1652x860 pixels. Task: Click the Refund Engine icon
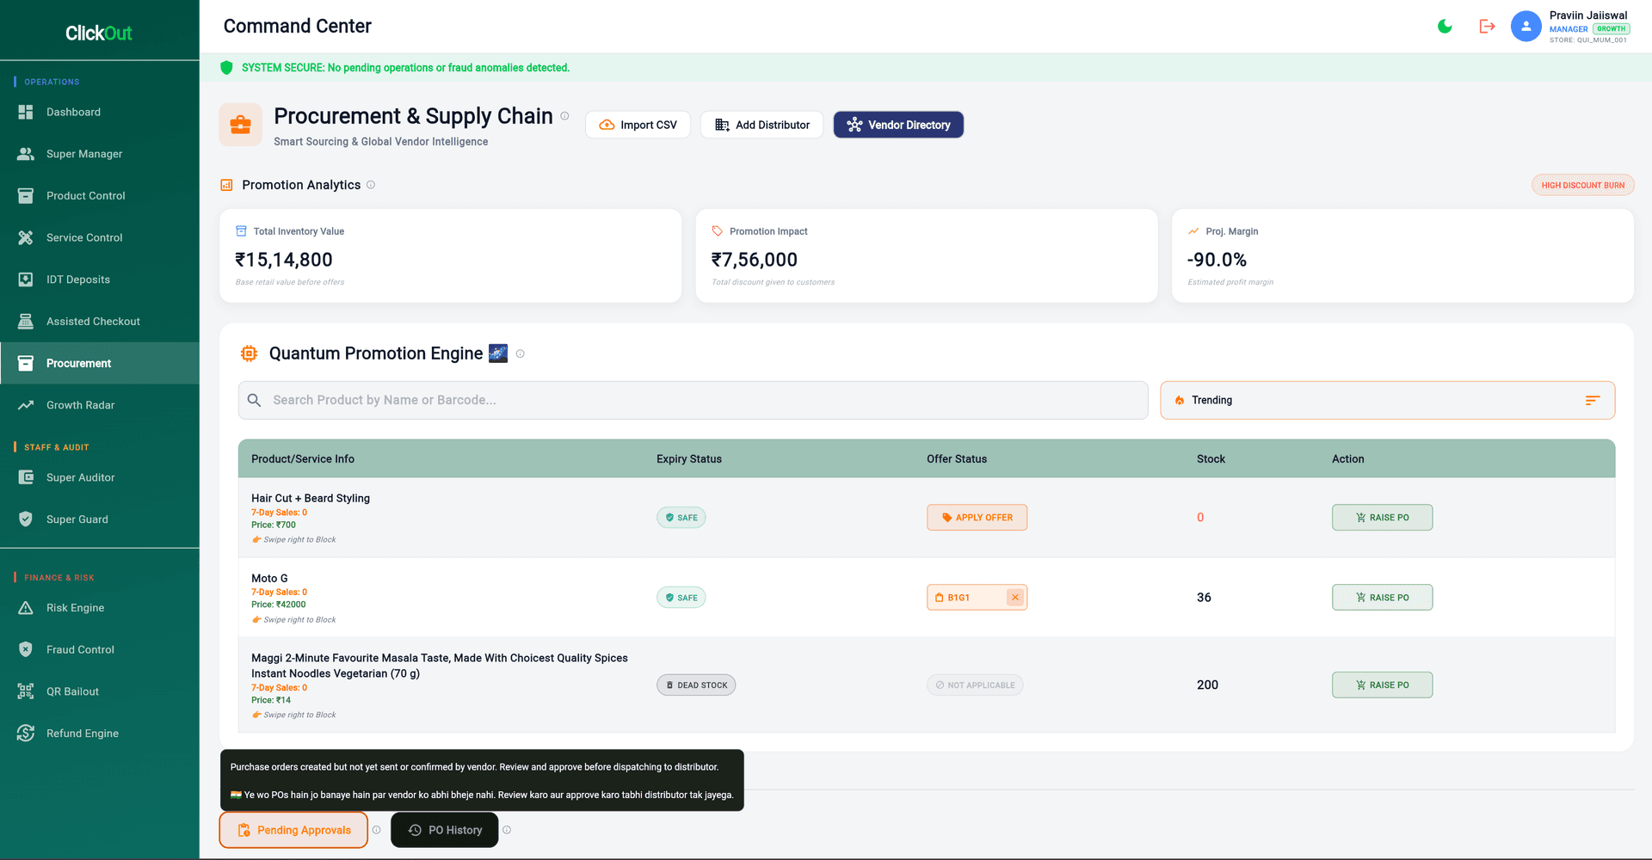point(26,734)
